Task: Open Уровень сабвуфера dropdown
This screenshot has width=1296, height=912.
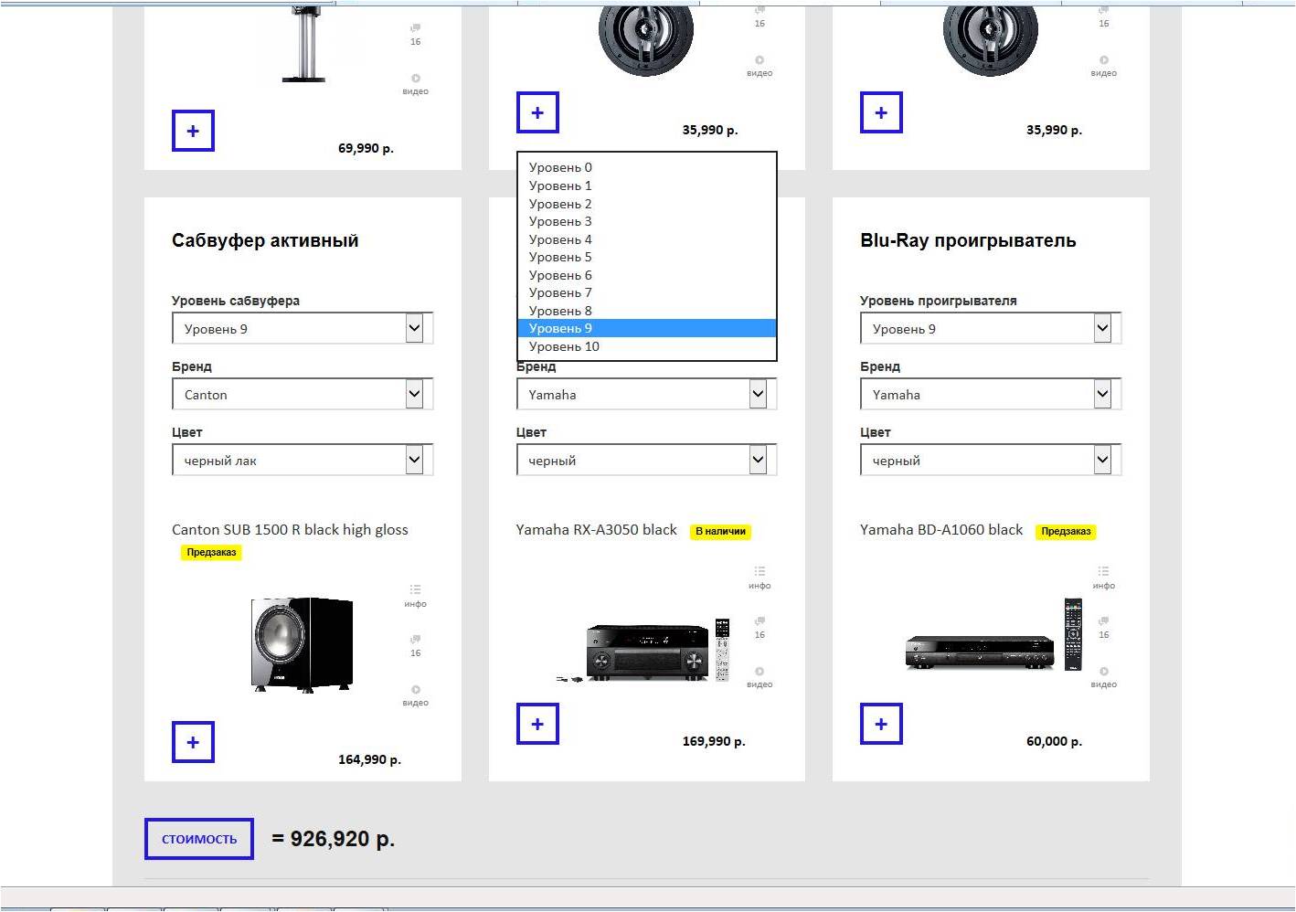Action: point(303,329)
